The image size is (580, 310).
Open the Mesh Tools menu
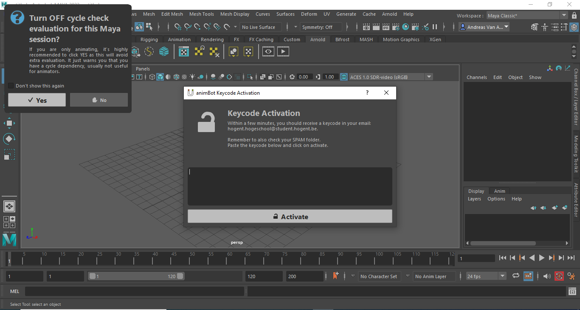pos(202,14)
